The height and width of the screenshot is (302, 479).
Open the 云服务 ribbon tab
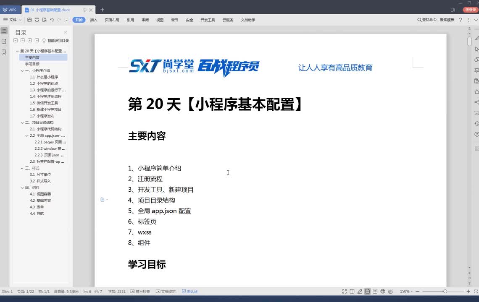point(228,20)
